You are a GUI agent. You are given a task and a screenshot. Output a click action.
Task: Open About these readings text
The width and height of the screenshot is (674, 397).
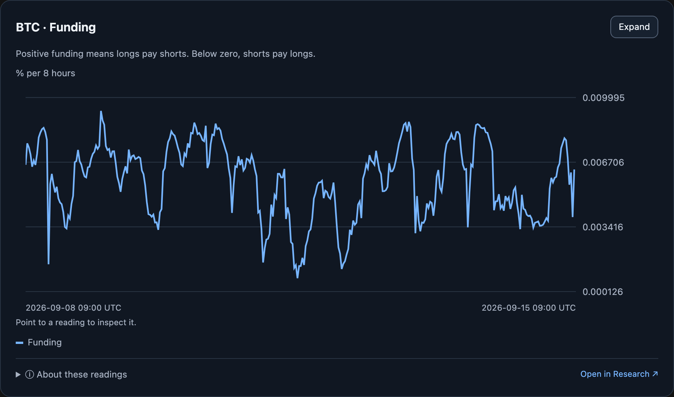[82, 375]
